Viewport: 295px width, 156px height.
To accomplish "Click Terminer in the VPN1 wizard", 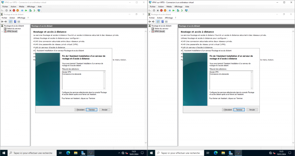I will click(x=239, y=109).
